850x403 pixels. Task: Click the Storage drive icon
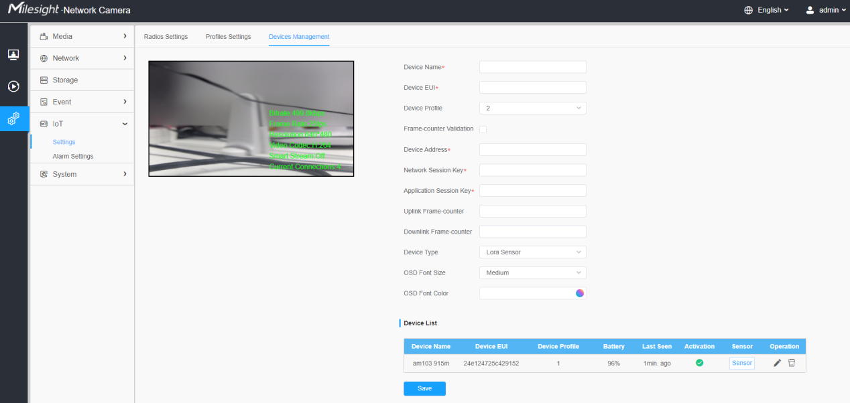pos(44,80)
